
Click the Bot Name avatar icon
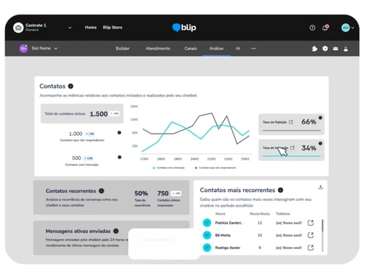(x=23, y=48)
